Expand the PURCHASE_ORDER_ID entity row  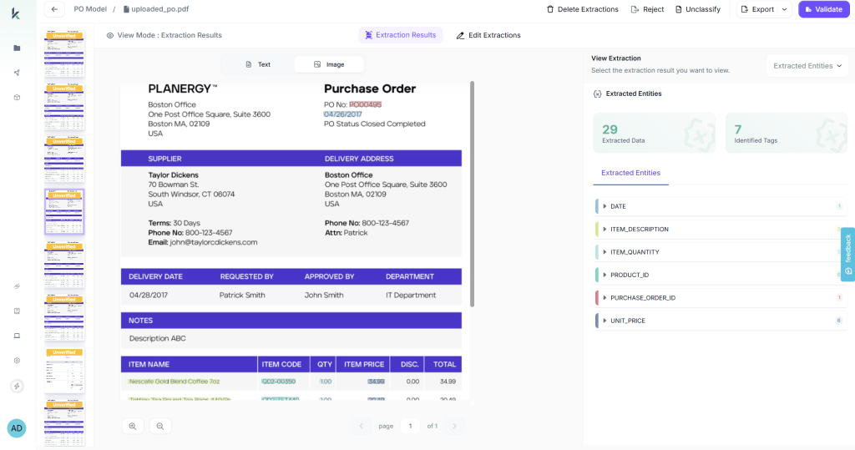605,297
